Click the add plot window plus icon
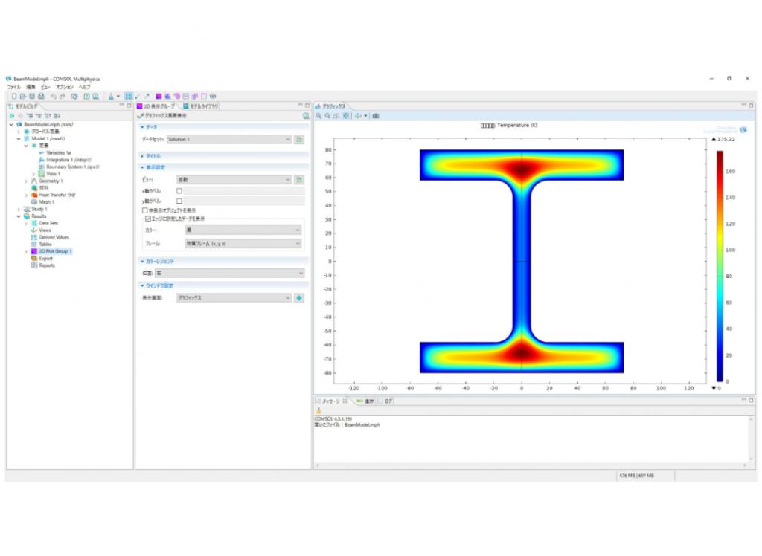Screen dimensions: 762x556 click(x=298, y=298)
